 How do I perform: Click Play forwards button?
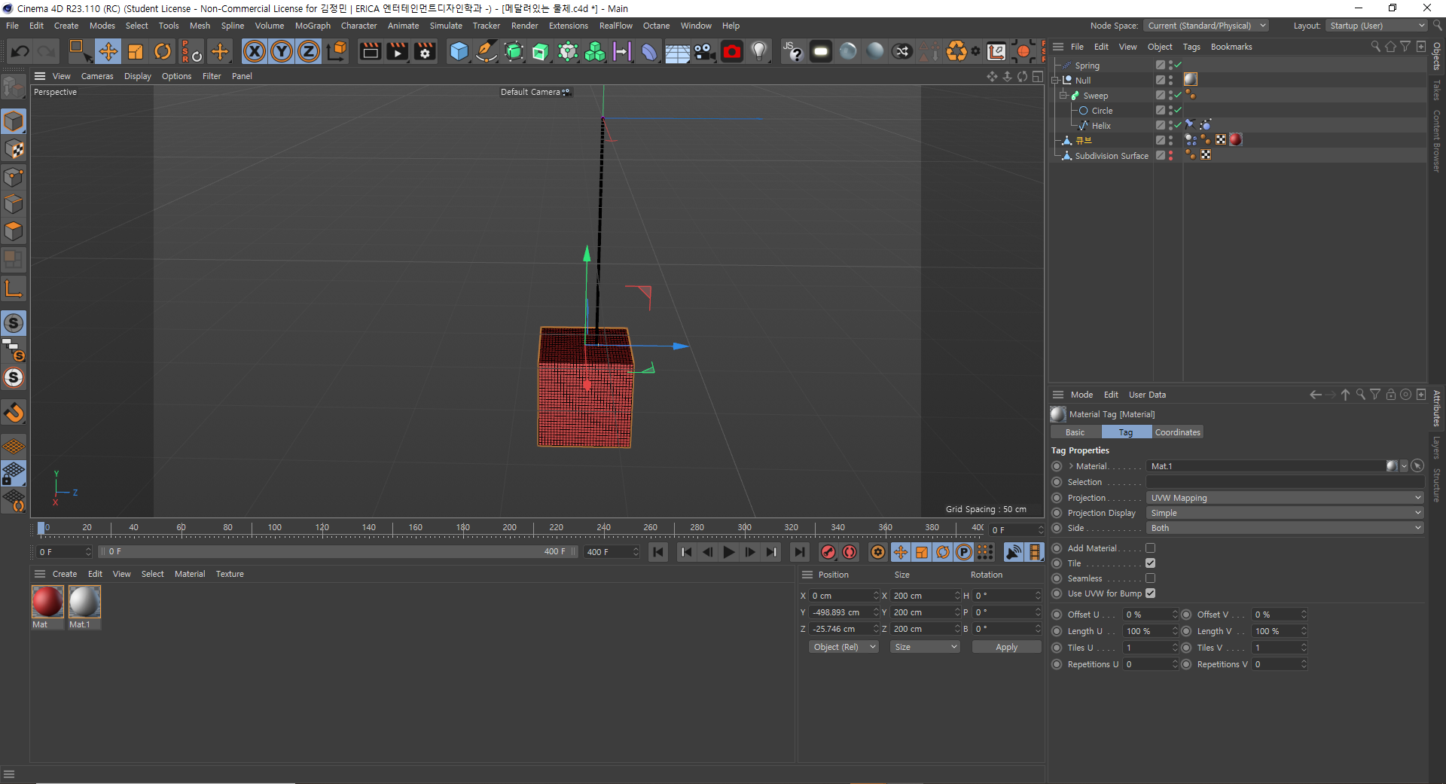tap(728, 552)
